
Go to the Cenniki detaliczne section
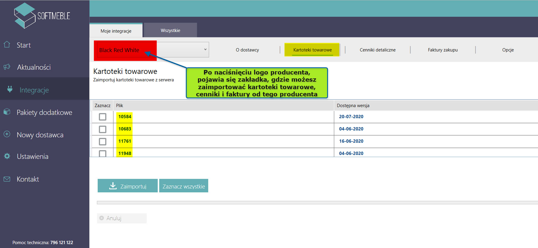pos(378,50)
